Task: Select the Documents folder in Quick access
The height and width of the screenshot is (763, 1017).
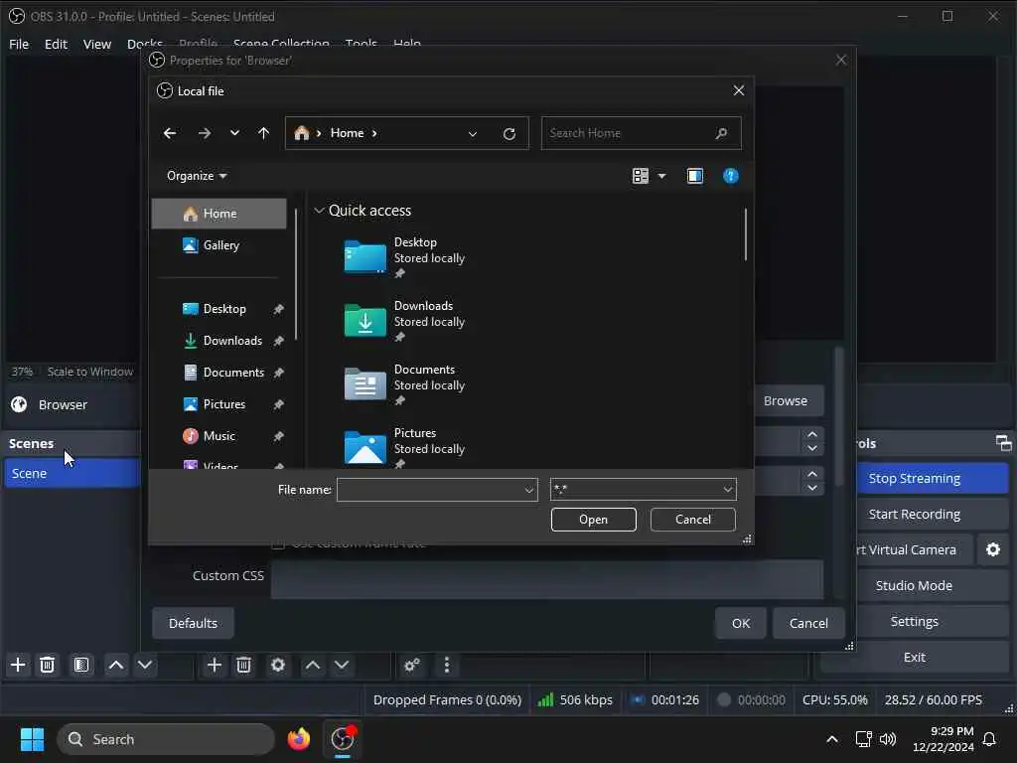Action: pos(404,384)
